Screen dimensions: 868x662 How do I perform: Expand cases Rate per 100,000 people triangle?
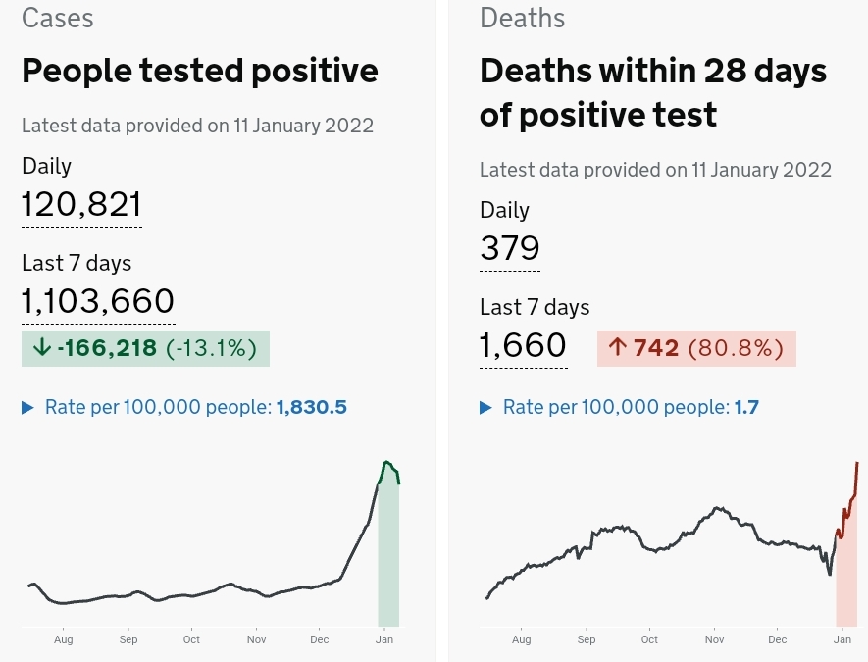[27, 407]
